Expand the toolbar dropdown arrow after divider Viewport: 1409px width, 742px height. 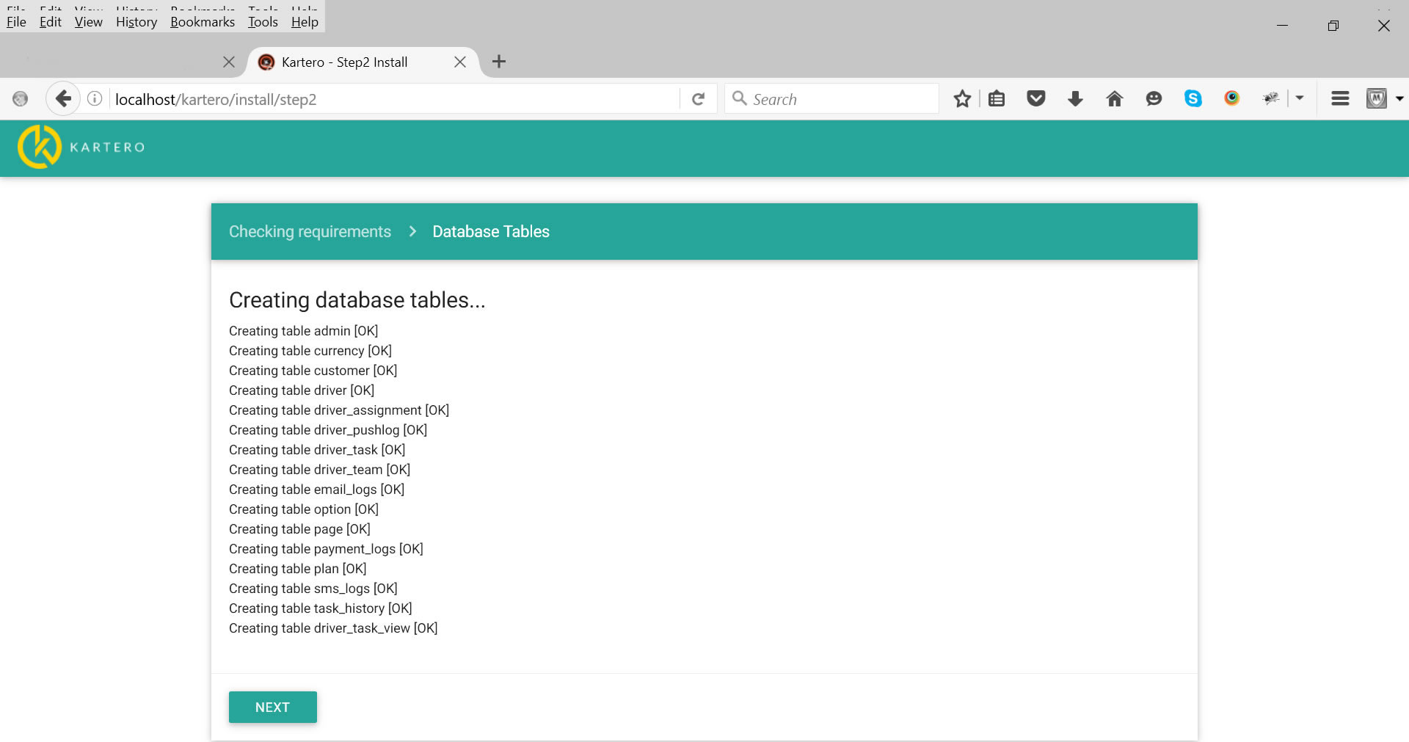pyautogui.click(x=1300, y=98)
